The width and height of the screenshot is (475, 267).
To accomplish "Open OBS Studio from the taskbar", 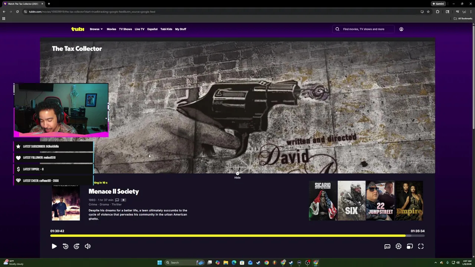I will pos(307,263).
